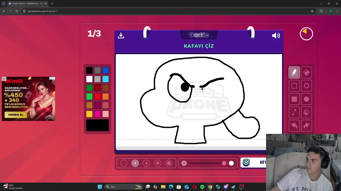Pick the brown color swatch

[x=105, y=88]
